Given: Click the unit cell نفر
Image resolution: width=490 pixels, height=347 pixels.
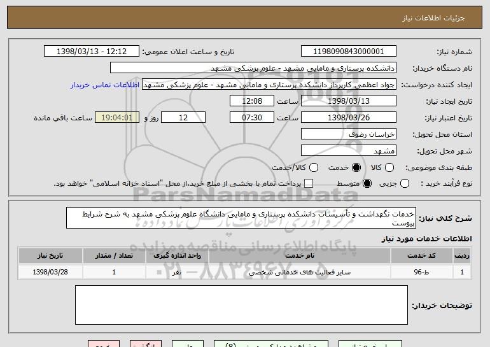Looking at the screenshot, I should click(177, 272).
